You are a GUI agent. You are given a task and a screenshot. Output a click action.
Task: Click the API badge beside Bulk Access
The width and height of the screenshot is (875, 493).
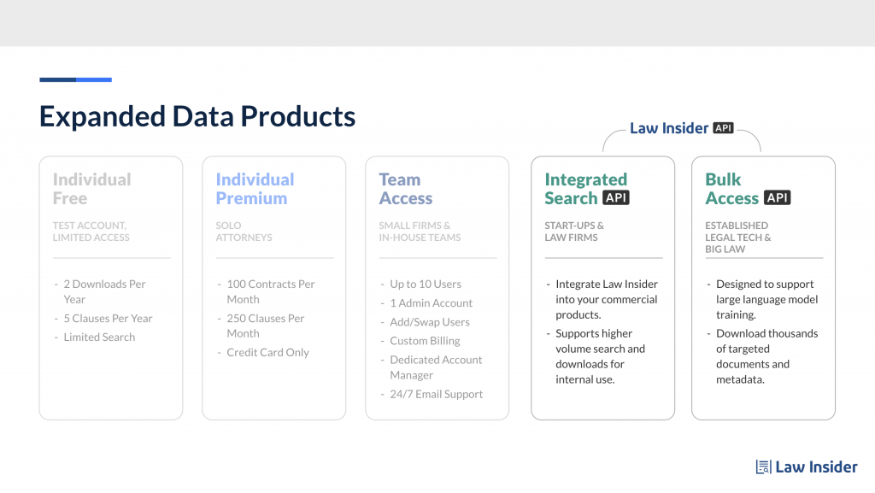[x=777, y=198]
